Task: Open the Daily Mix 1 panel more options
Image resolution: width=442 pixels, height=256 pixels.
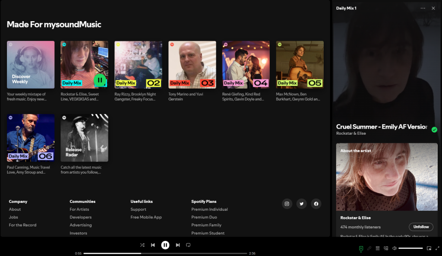Action: 423,8
